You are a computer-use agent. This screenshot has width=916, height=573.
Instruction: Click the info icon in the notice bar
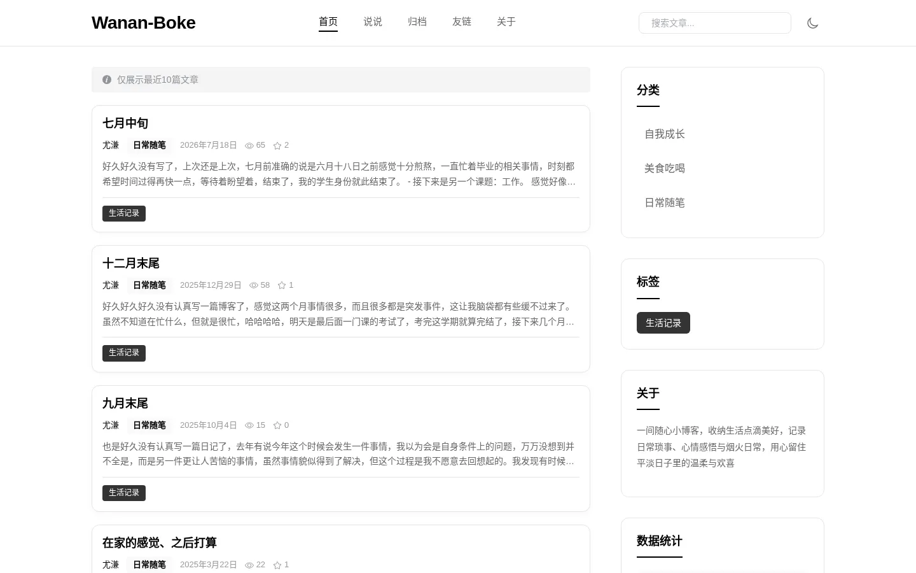pos(107,80)
